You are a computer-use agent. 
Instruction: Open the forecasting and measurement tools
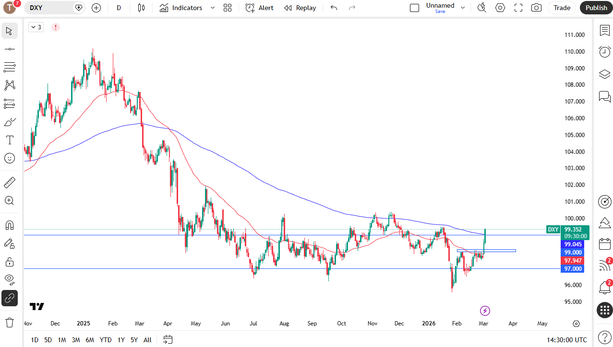coord(9,104)
